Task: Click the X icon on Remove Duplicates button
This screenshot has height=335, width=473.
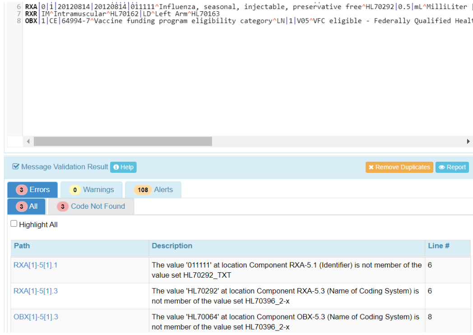Action: click(x=371, y=167)
